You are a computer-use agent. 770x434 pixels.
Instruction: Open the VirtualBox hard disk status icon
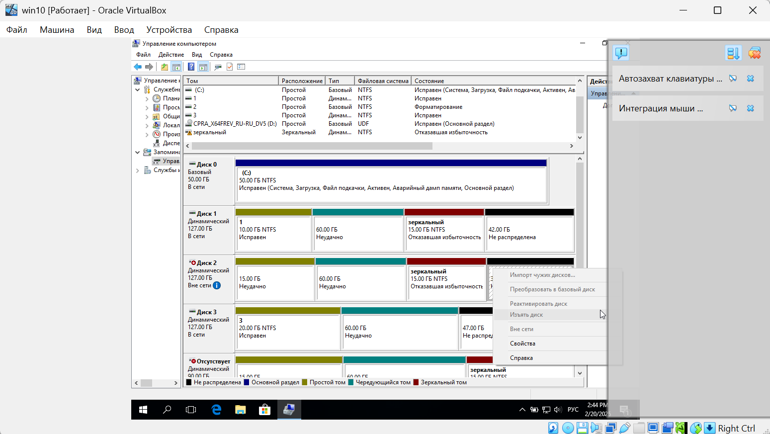(553, 428)
